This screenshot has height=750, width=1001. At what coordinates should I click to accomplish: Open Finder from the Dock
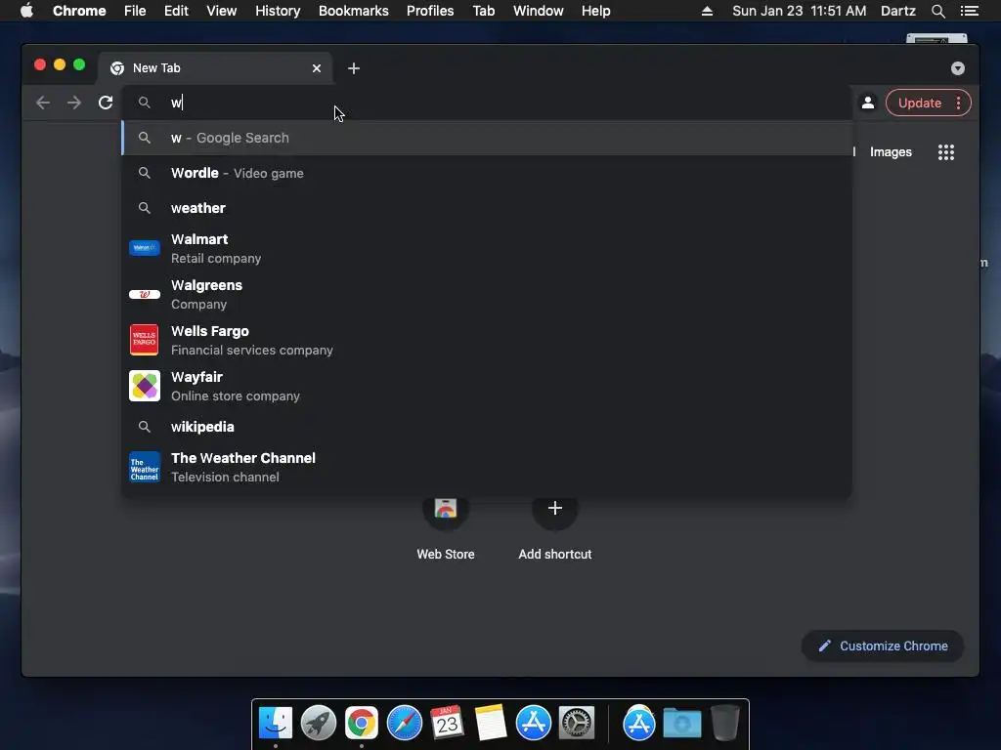(275, 723)
